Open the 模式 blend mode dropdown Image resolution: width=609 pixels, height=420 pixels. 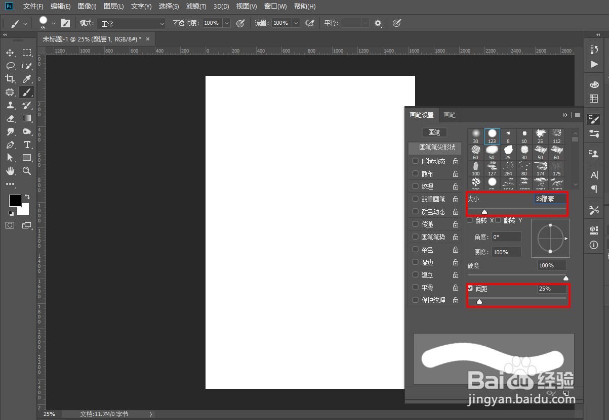point(132,23)
